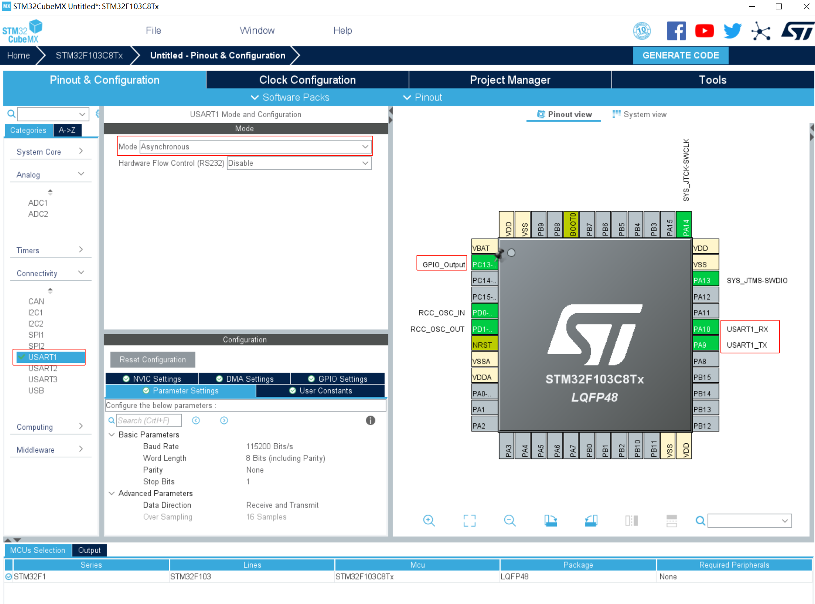The image size is (815, 604).
Task: Open the DMA Settings tab
Action: click(x=245, y=379)
